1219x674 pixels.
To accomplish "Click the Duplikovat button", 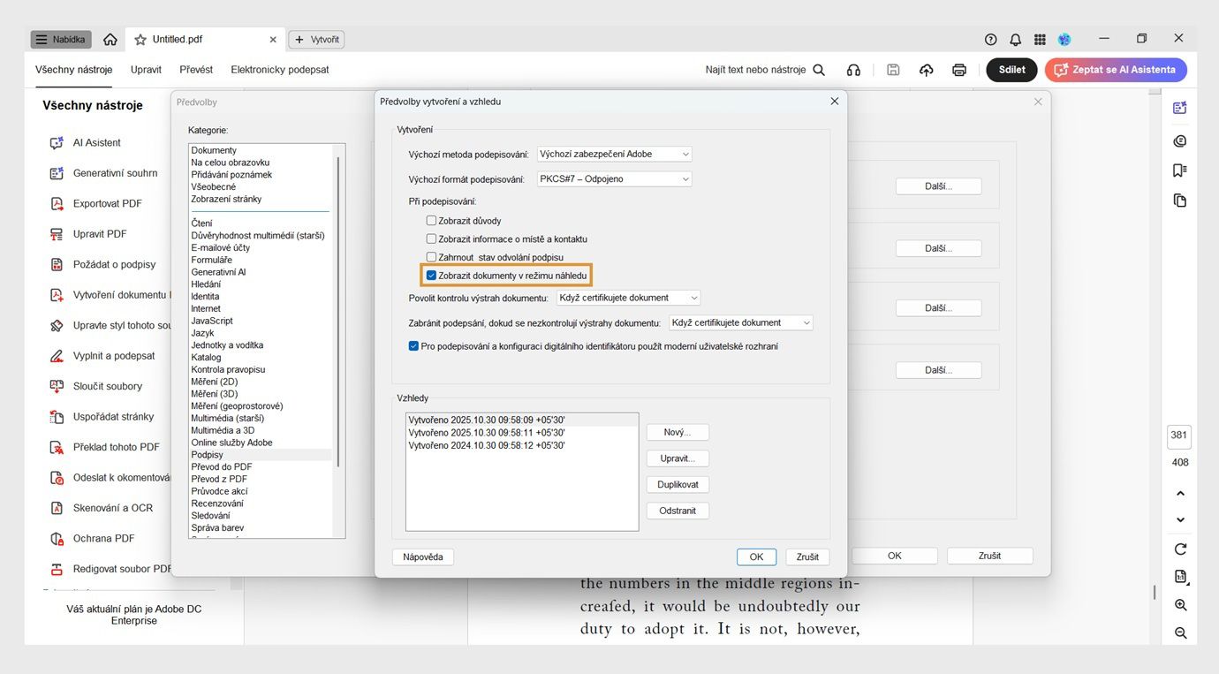I will pyautogui.click(x=678, y=485).
